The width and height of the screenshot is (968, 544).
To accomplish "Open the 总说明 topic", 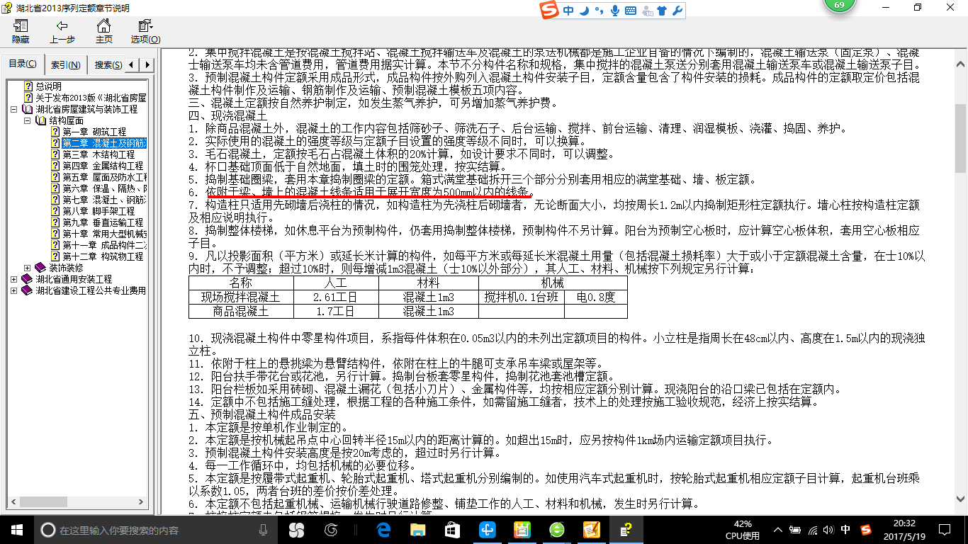I will coord(48,86).
